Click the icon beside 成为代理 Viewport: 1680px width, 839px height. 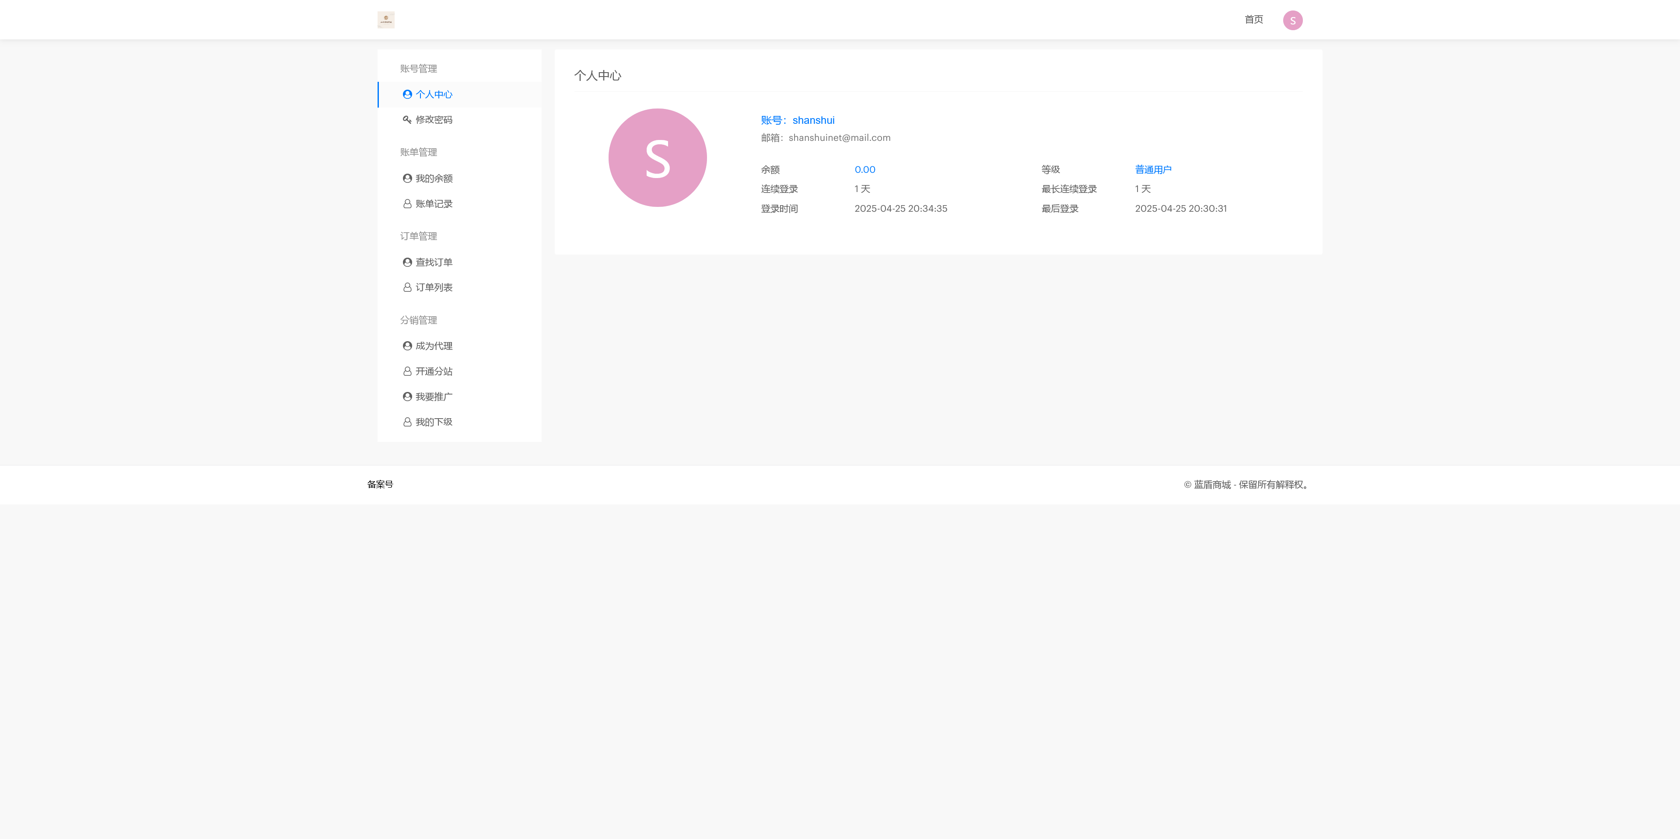[407, 346]
